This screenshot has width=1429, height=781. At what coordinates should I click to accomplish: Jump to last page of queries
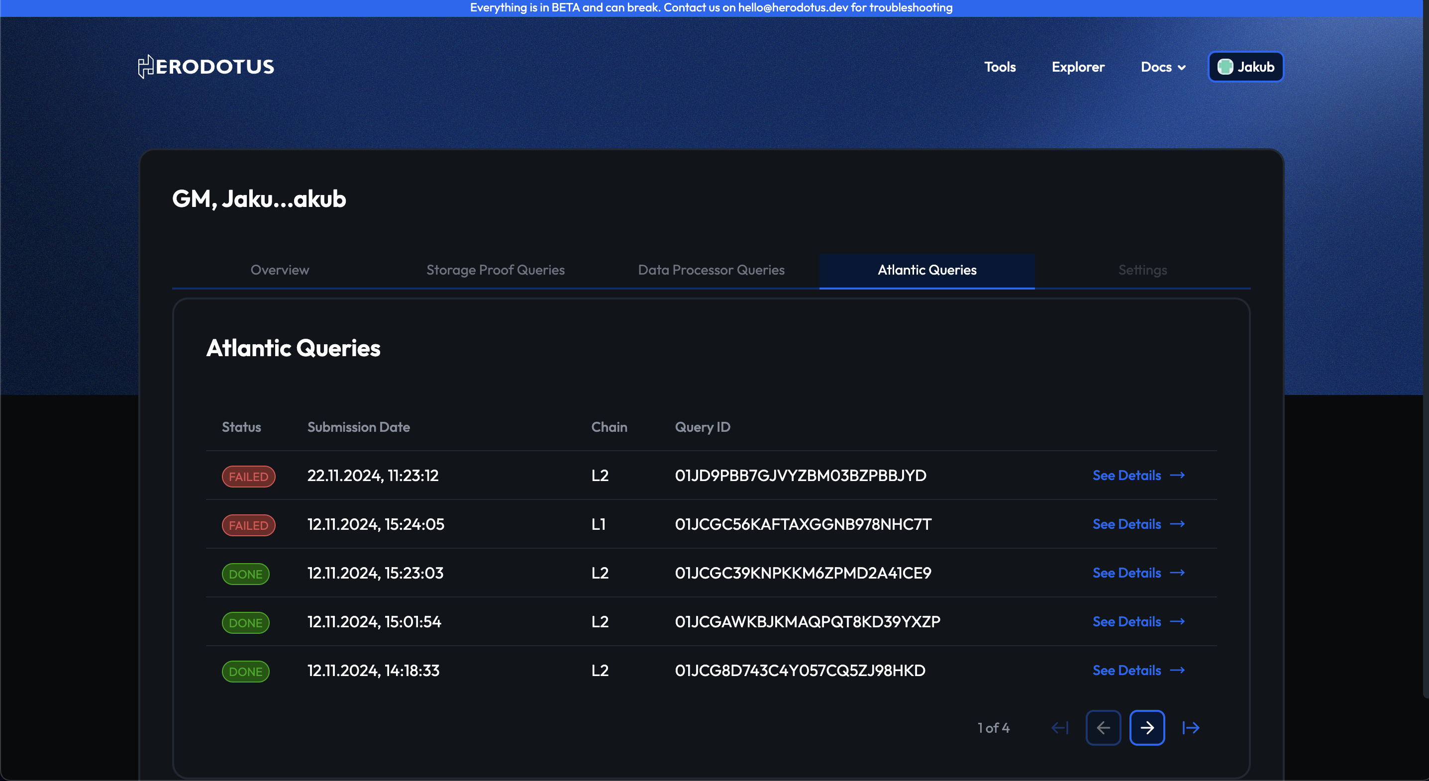[1191, 728]
